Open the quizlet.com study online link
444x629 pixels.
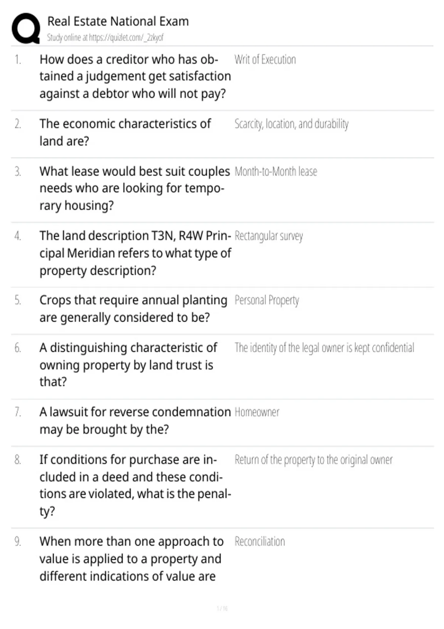tap(105, 37)
